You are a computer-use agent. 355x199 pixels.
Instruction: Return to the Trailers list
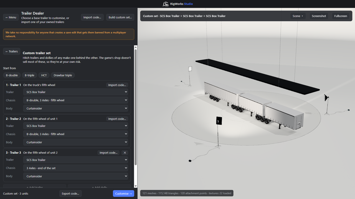point(12,51)
